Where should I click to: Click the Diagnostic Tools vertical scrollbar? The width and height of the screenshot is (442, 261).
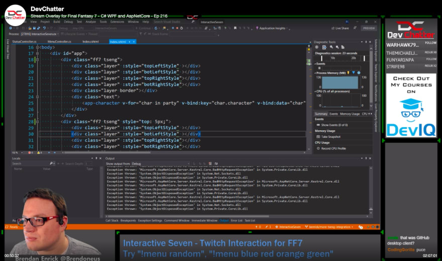[x=371, y=76]
